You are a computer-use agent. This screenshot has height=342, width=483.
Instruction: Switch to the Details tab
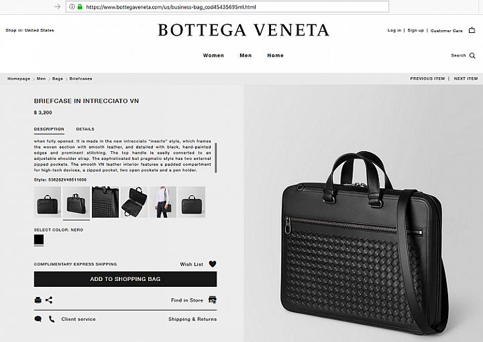[x=85, y=129]
